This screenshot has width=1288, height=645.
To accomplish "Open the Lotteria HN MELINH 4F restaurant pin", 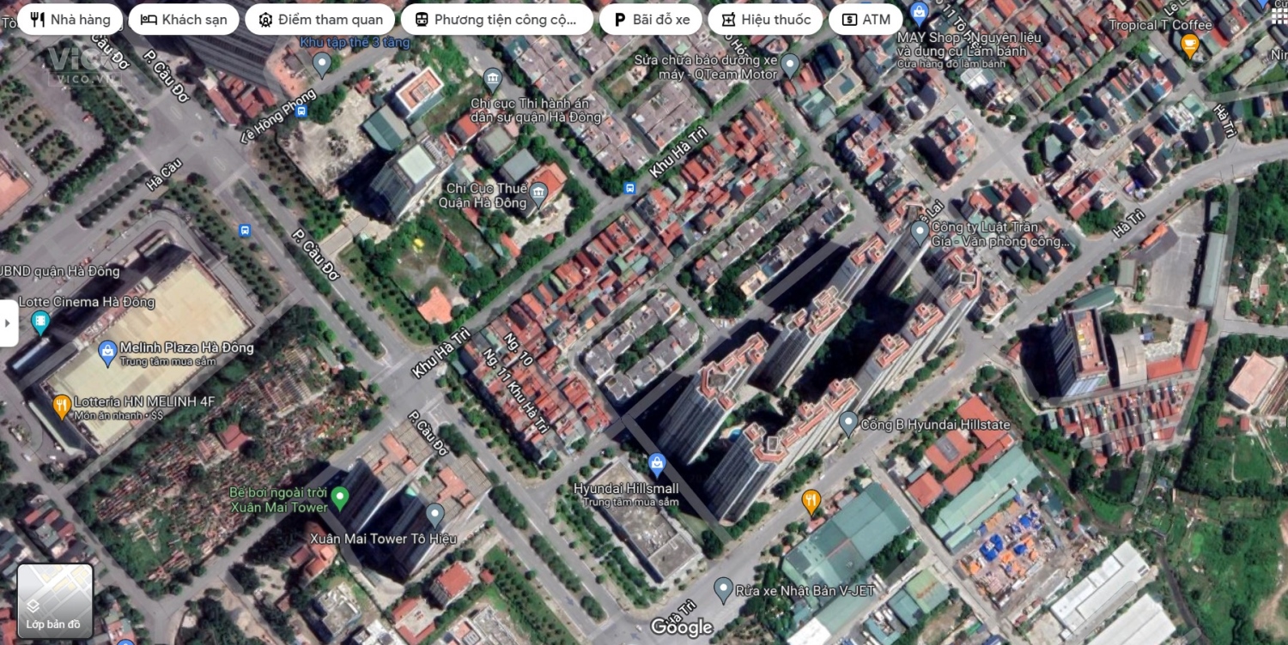I will [x=62, y=405].
